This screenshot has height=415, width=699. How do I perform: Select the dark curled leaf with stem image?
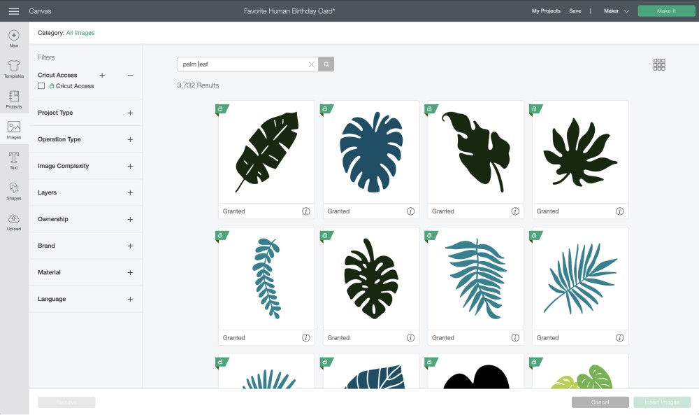tap(475, 152)
